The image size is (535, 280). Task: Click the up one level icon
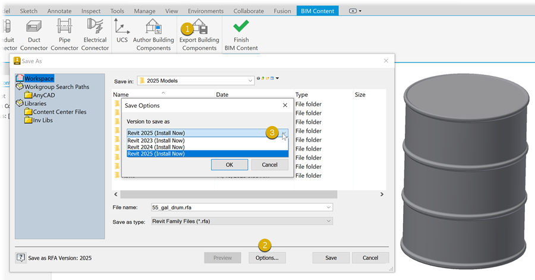click(263, 78)
